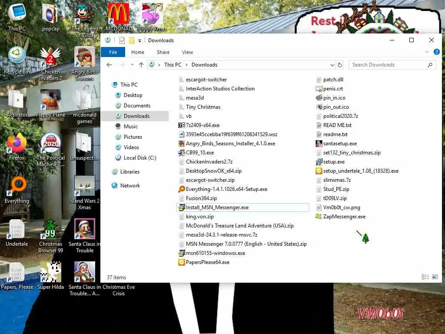Select Vm0b0t_cw.png file
The image size is (445, 334).
[342, 207]
